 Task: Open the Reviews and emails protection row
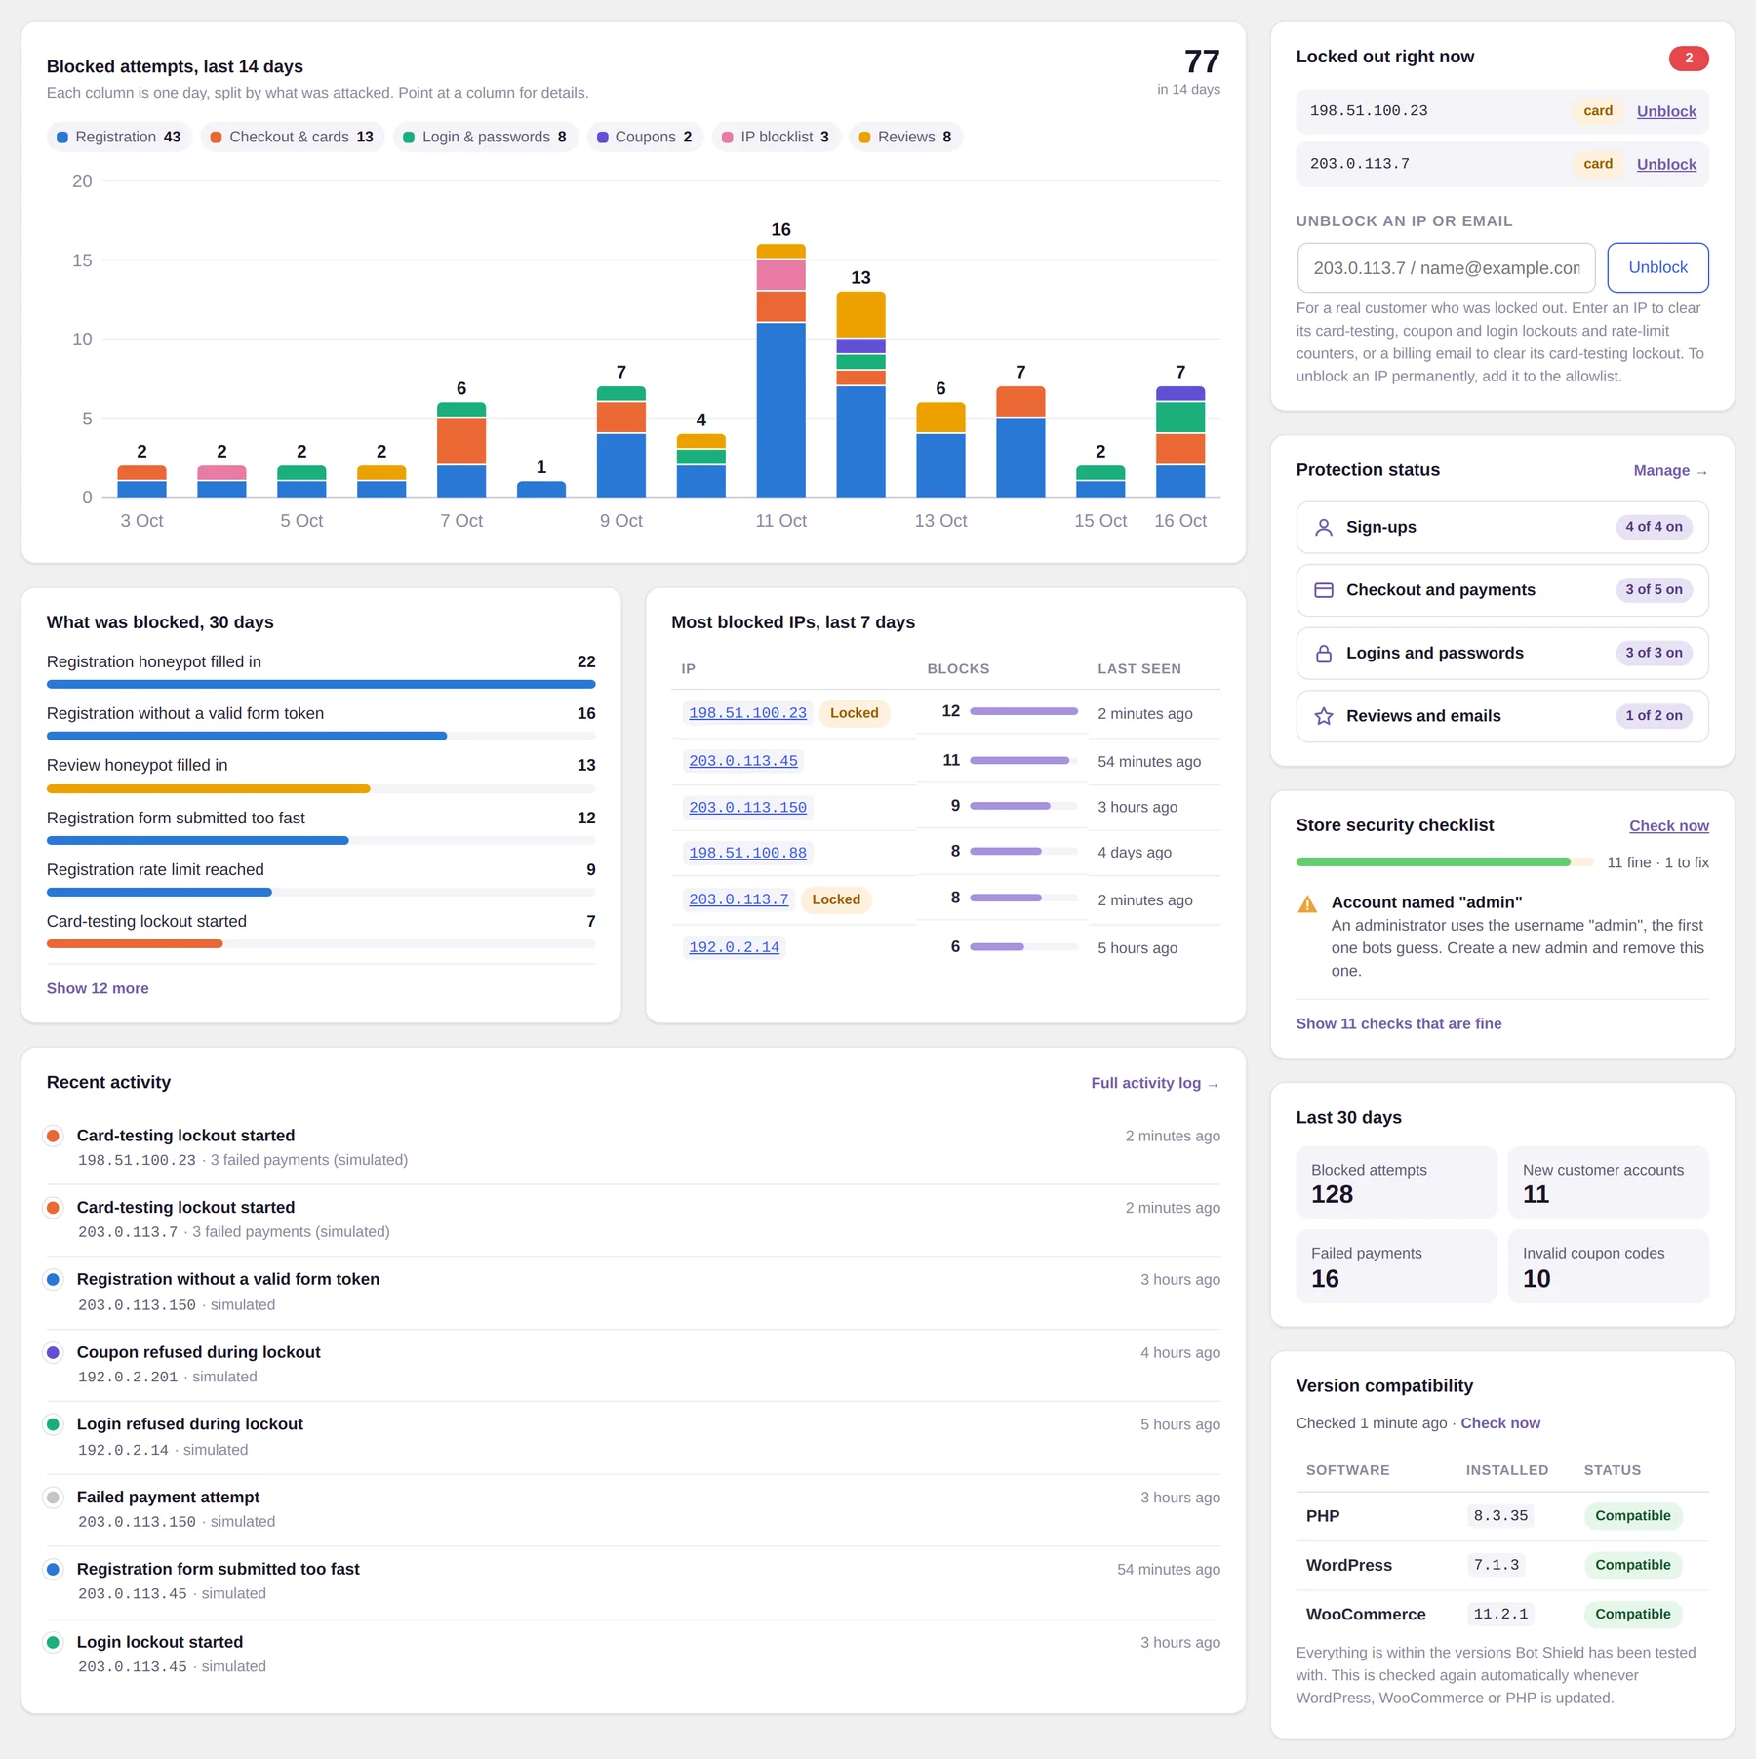1501,716
